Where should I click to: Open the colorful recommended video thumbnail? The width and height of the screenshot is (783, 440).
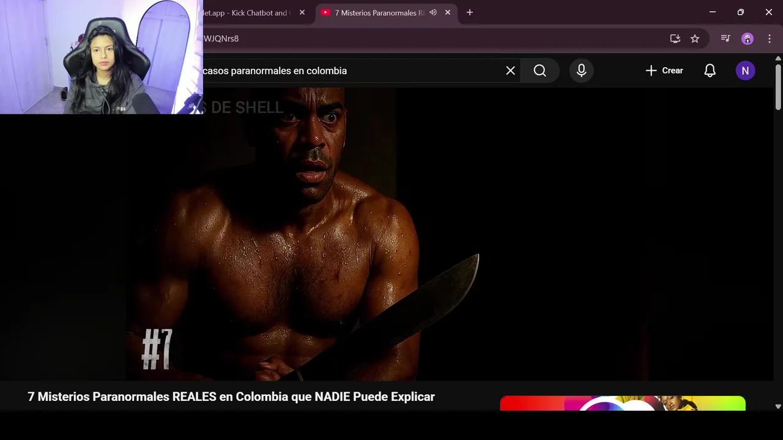pos(623,403)
